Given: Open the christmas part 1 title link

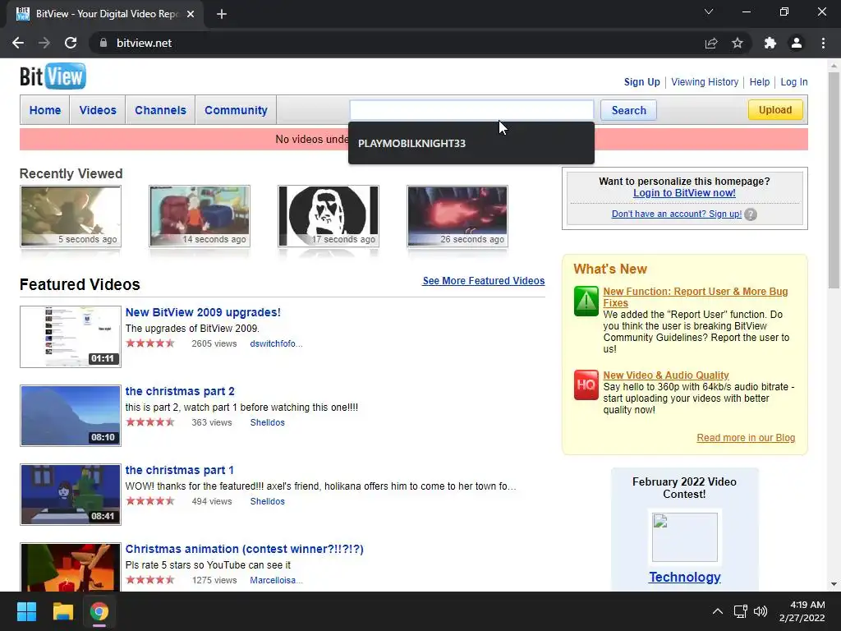Looking at the screenshot, I should click(179, 470).
